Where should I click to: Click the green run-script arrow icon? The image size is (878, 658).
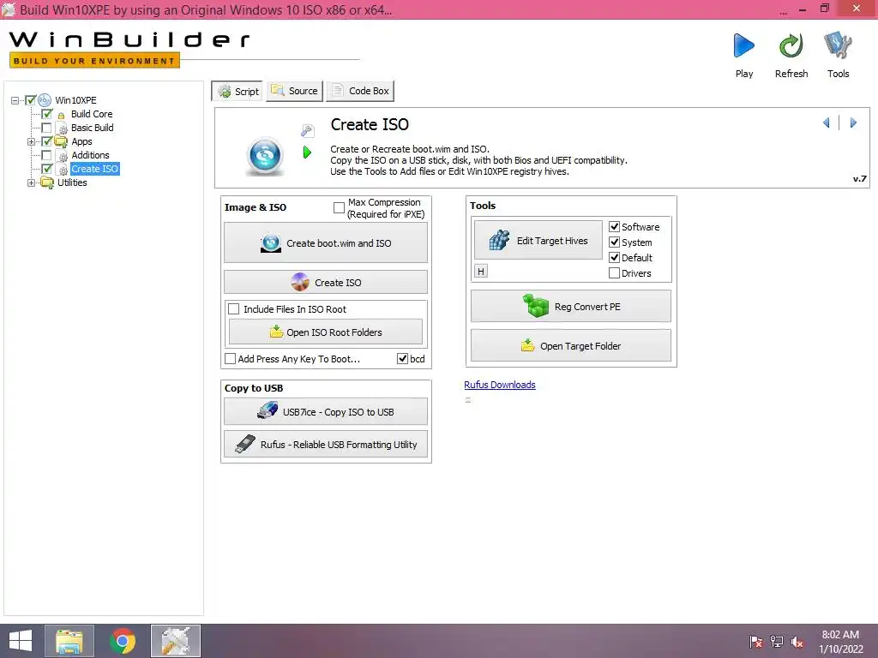307,153
